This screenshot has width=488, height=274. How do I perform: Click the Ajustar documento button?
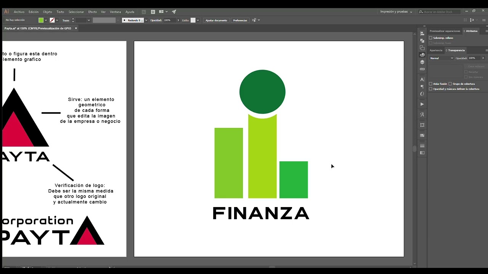(216, 20)
